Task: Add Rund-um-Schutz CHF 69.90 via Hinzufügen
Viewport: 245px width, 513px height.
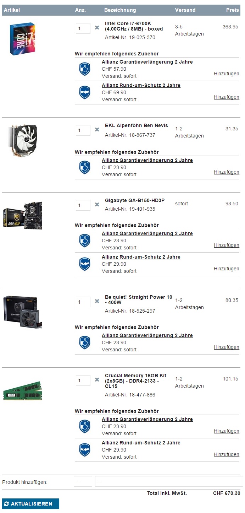Action: tap(227, 97)
